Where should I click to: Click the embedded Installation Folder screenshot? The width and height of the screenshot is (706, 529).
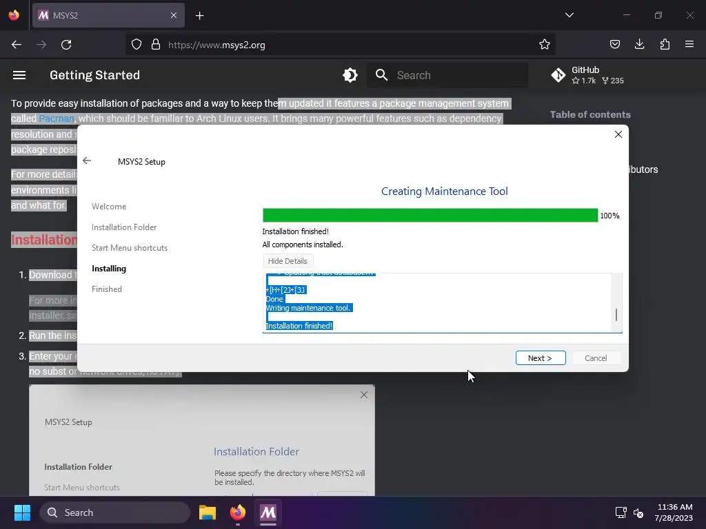point(202,440)
